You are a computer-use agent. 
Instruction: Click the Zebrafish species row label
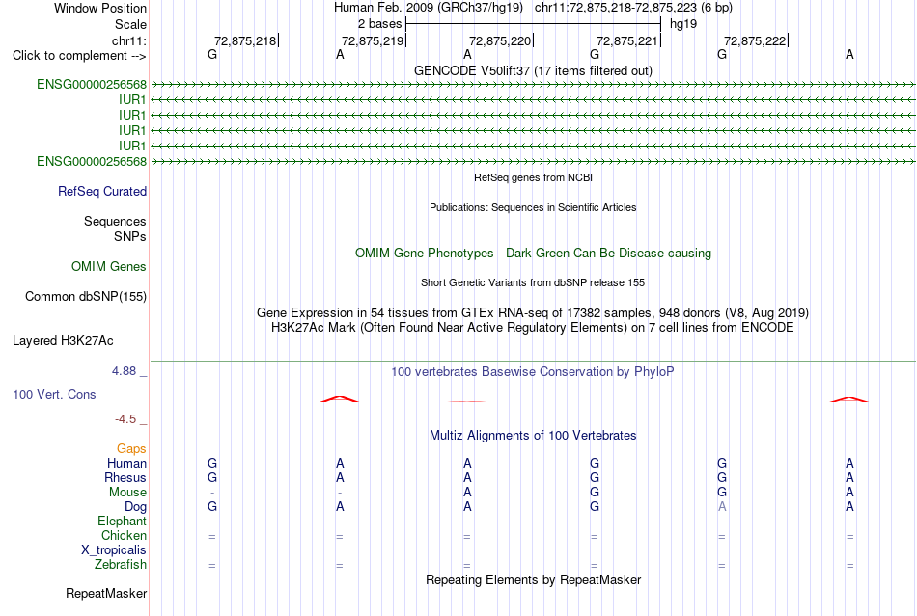(121, 565)
